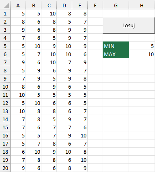Select cell A1 containing 5

tap(18, 13)
